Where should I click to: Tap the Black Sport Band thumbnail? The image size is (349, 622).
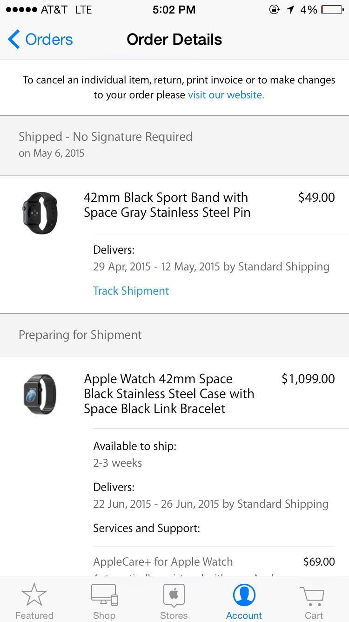click(x=40, y=213)
